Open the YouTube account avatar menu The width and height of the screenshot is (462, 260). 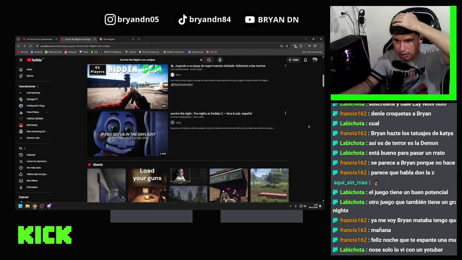[315, 60]
